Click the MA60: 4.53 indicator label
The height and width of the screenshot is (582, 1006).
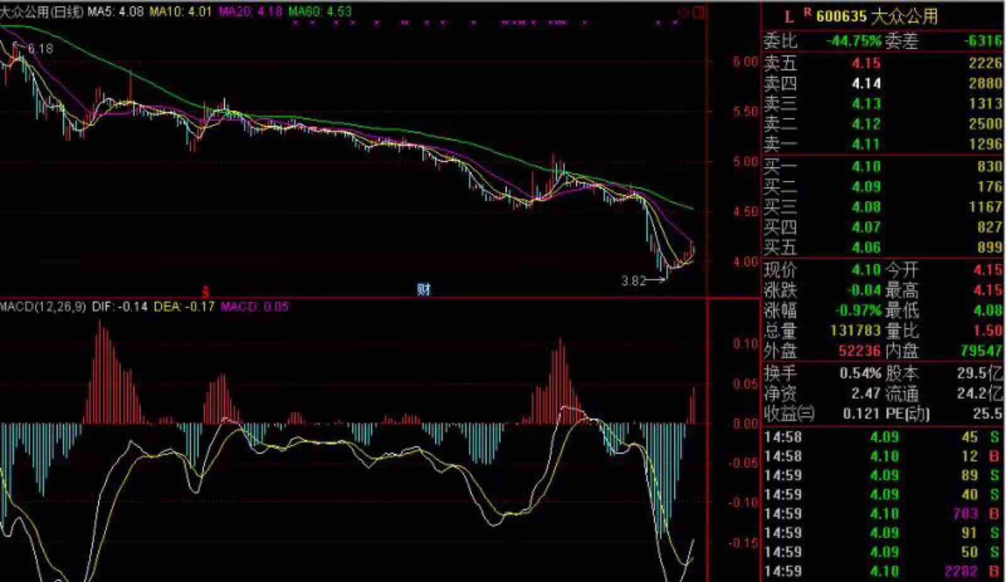pyautogui.click(x=320, y=12)
